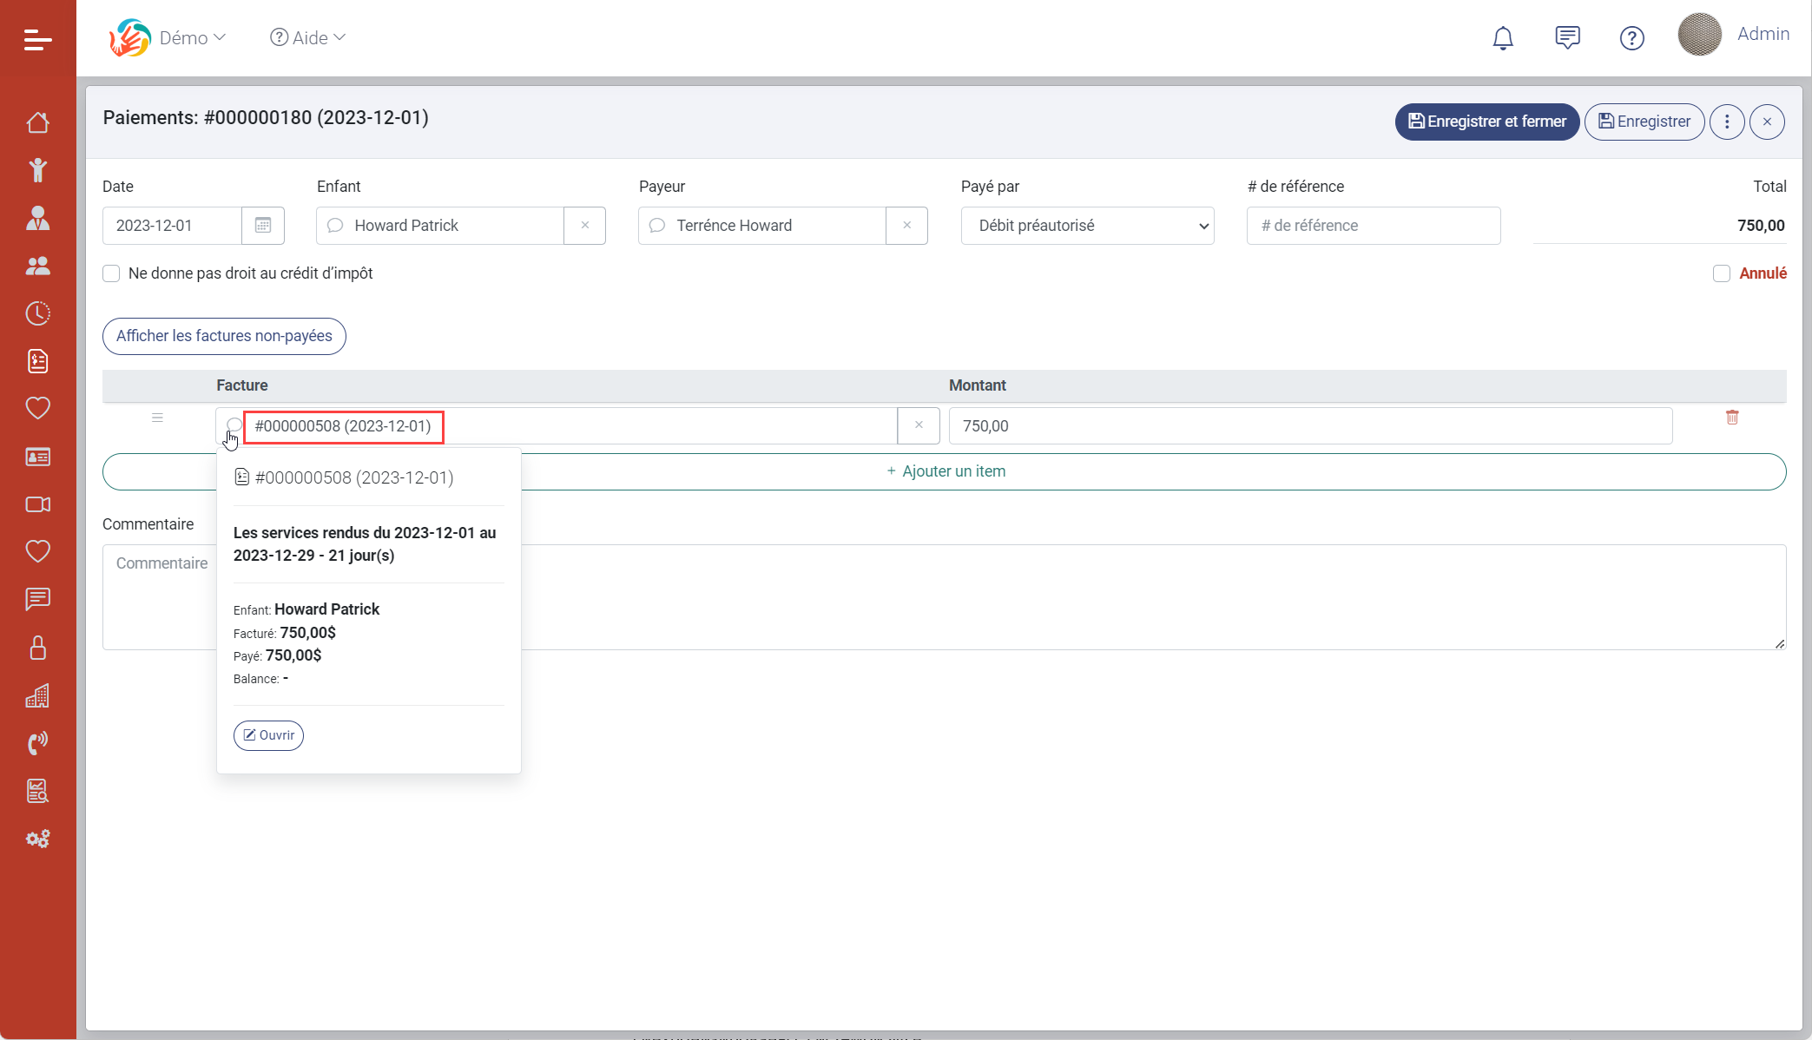Viewport: 1812px width, 1040px height.
Task: Open the three-dot more options menu
Action: pyautogui.click(x=1726, y=122)
